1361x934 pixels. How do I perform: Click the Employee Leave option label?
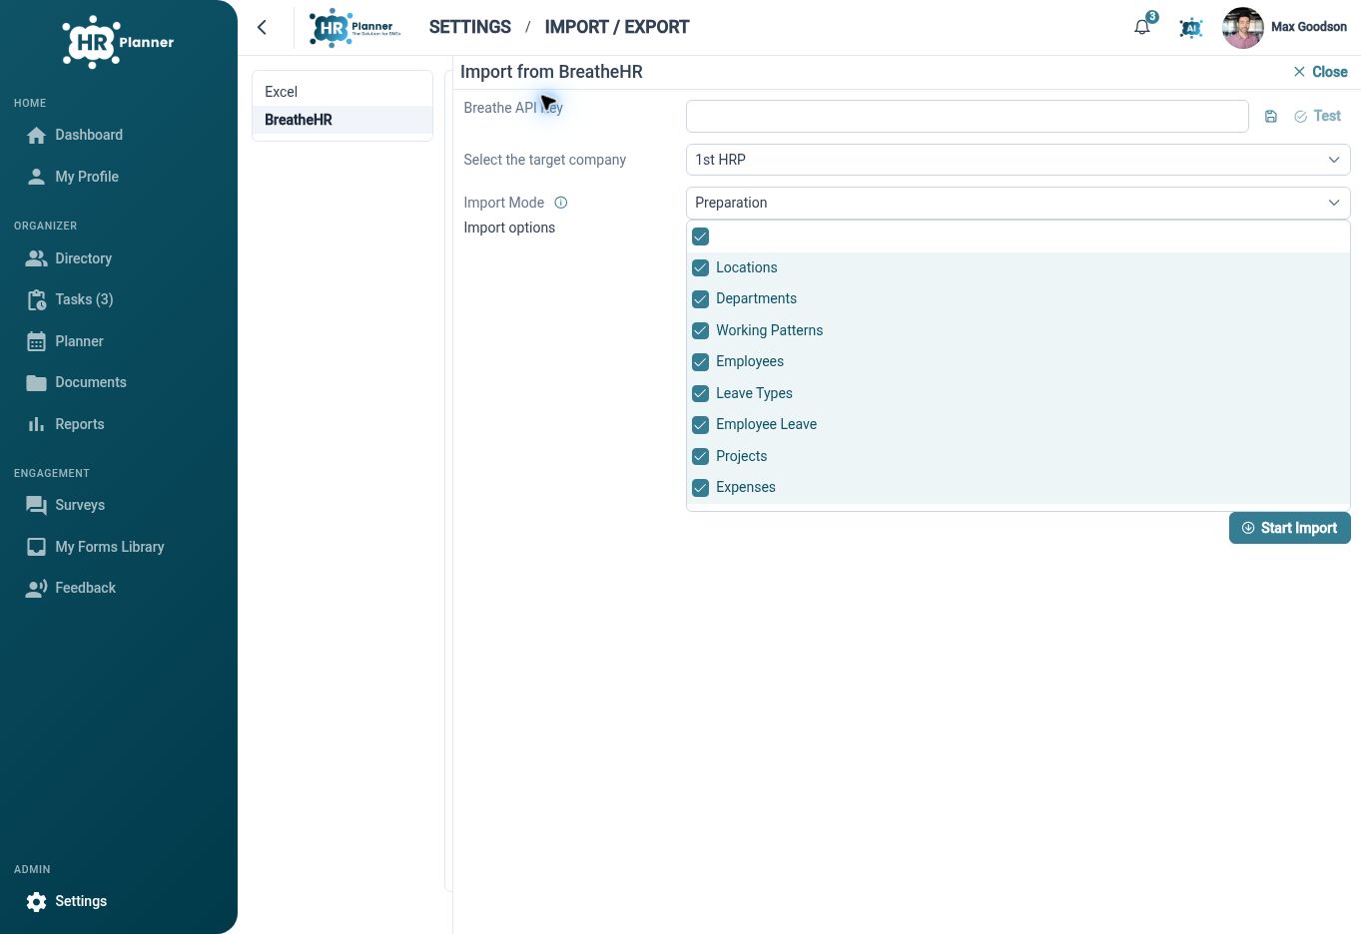pos(766,424)
